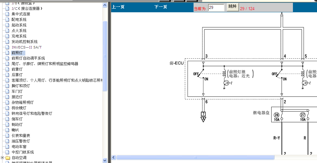This screenshot has width=317, height=163.
Task: Select 杂物箱照明灯 entry
Action: 23,103
